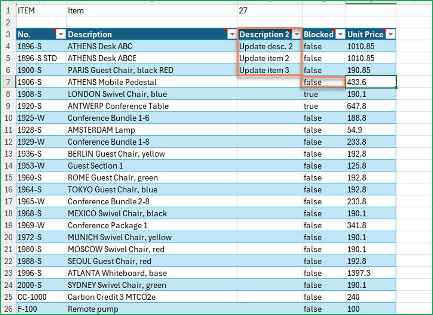
Task: Click the true cell for ANTWERP Conference Table
Action: tap(324, 106)
